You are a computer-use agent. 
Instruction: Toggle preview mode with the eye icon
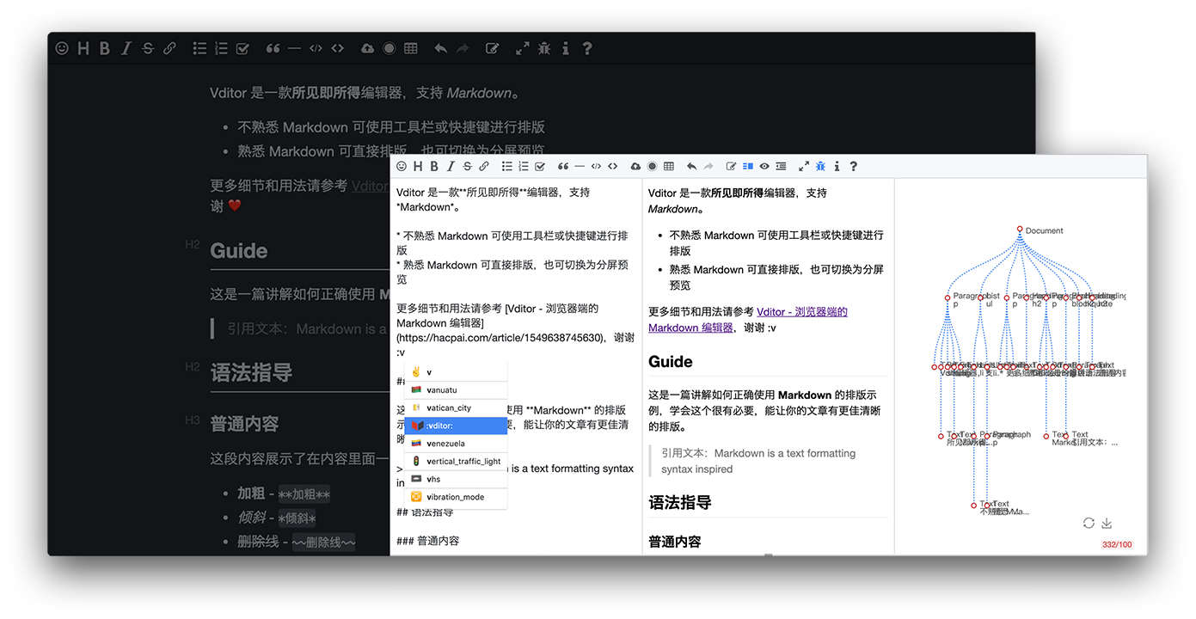[764, 166]
